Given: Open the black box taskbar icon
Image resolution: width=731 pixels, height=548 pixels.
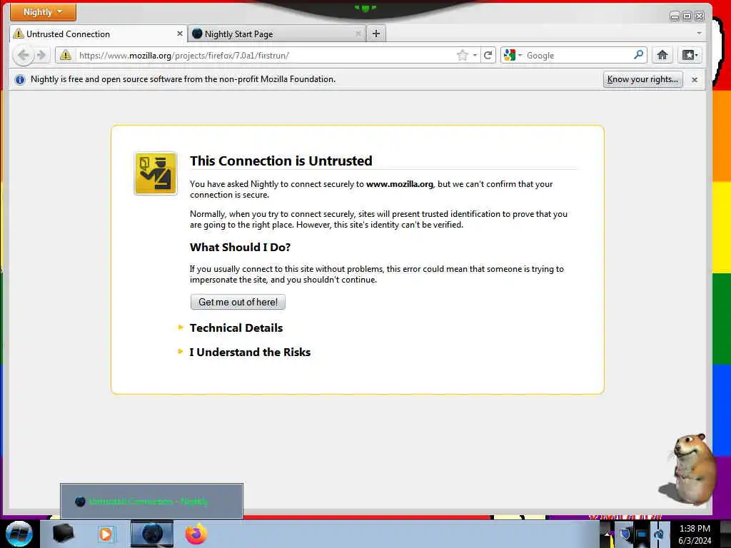Looking at the screenshot, I should pos(63,534).
